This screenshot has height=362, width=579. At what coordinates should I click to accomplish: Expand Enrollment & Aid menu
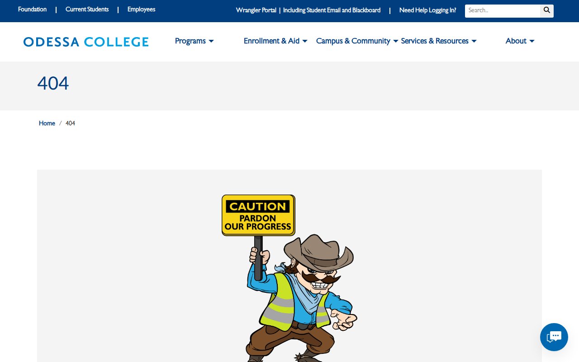[275, 41]
